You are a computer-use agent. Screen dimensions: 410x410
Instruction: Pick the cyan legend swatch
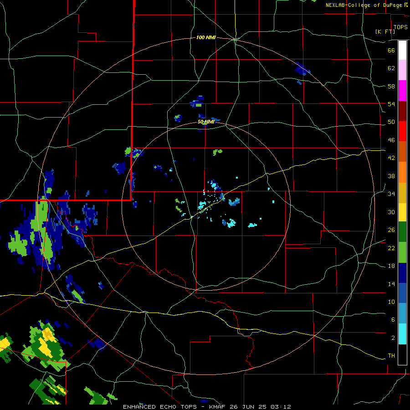pos(402,334)
